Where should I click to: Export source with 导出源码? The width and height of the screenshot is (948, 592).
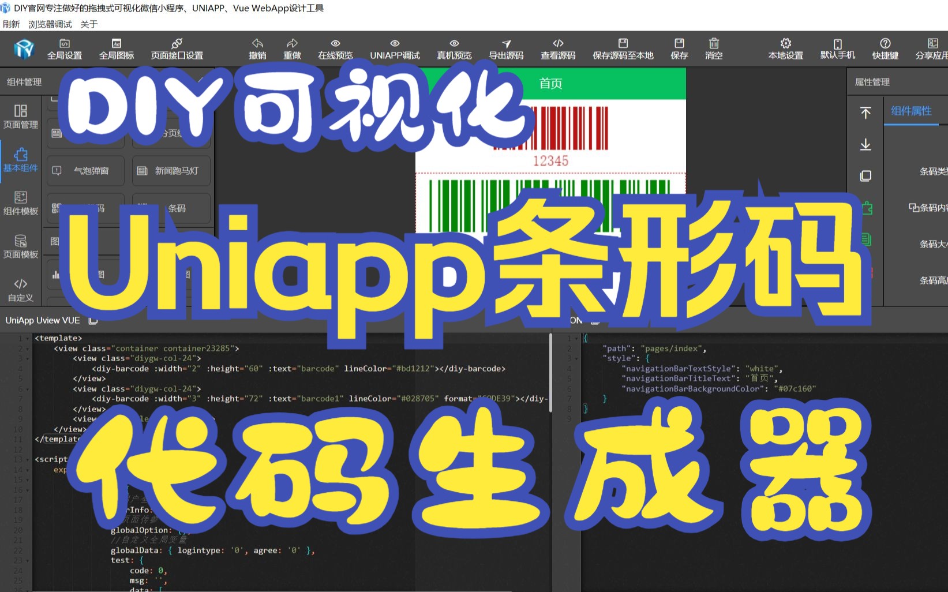tap(506, 49)
